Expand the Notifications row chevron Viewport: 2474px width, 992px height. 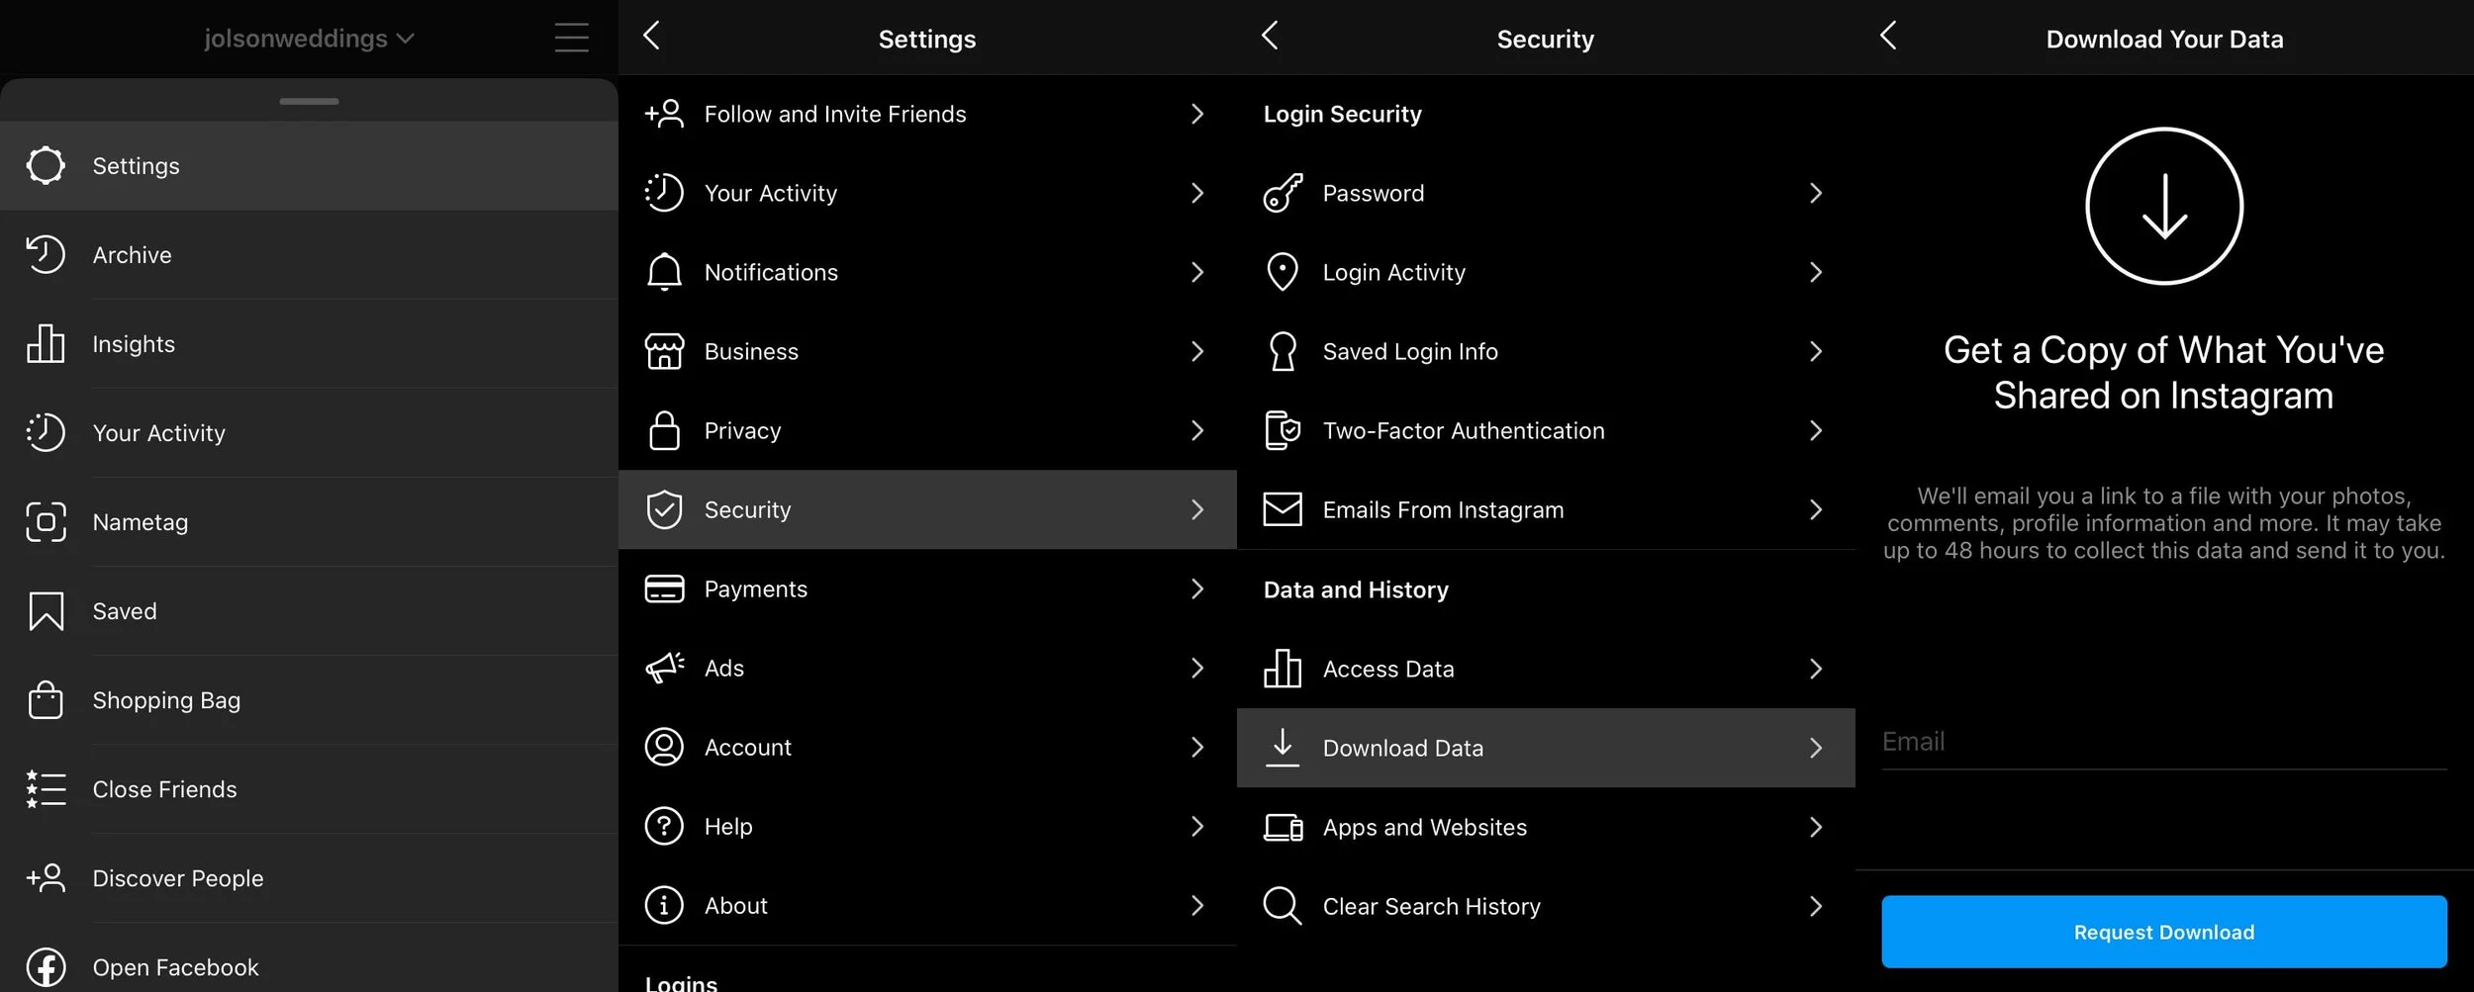[1196, 272]
